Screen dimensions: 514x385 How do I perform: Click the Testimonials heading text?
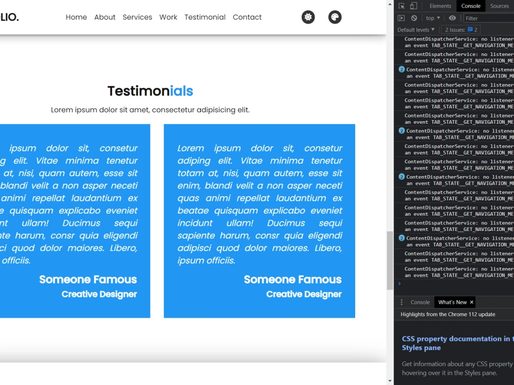150,91
